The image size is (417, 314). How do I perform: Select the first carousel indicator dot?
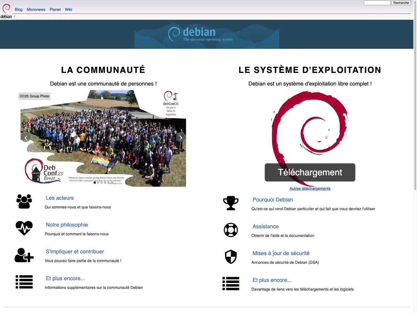(x=95, y=182)
